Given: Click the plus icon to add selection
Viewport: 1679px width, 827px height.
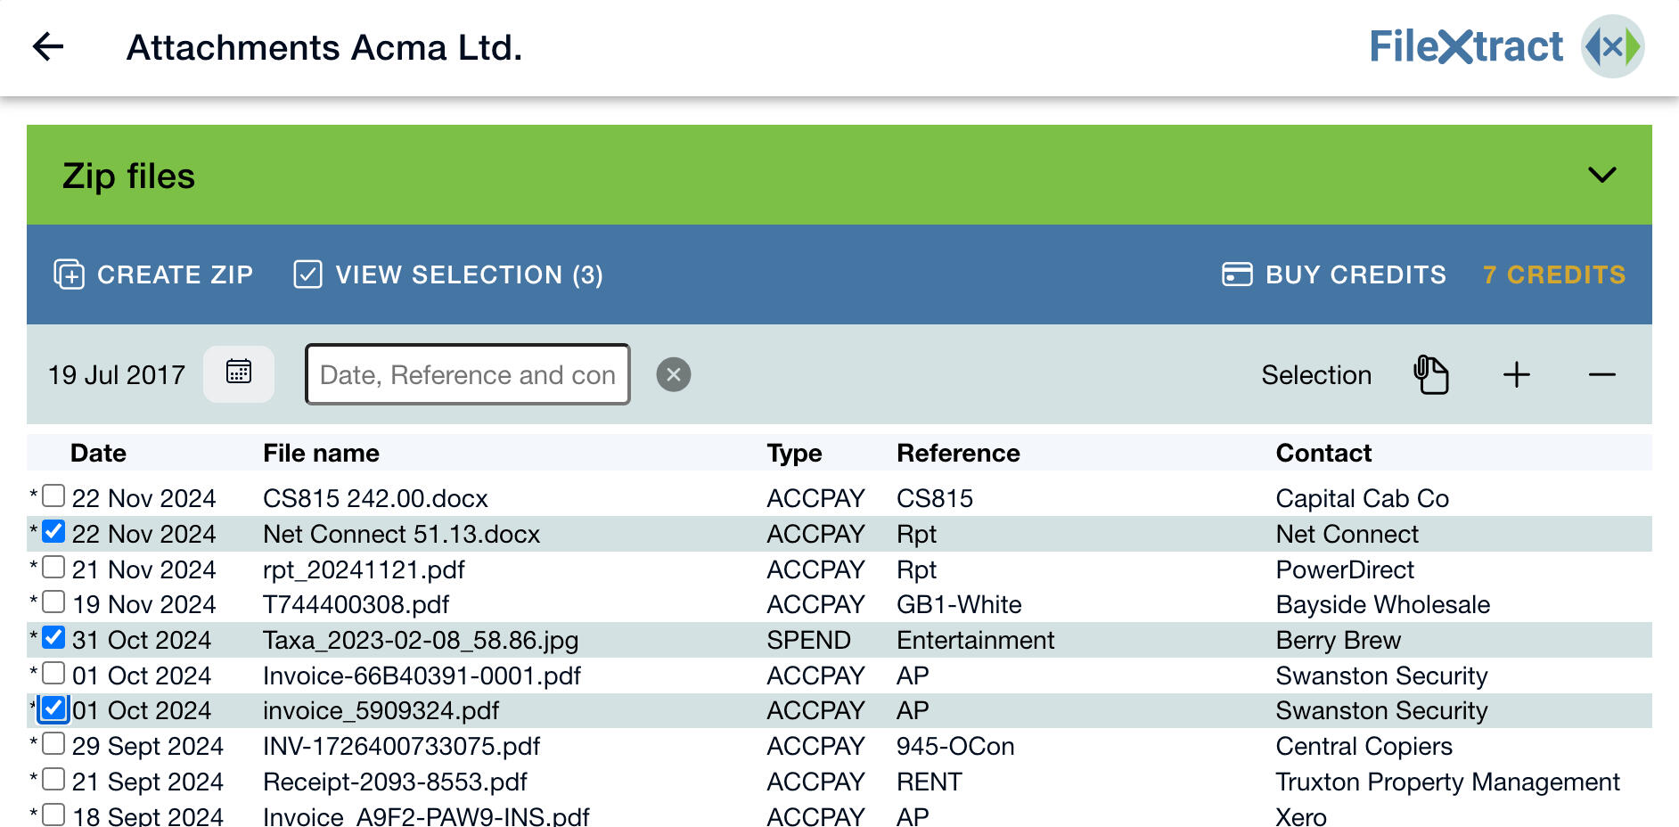Looking at the screenshot, I should coord(1516,375).
